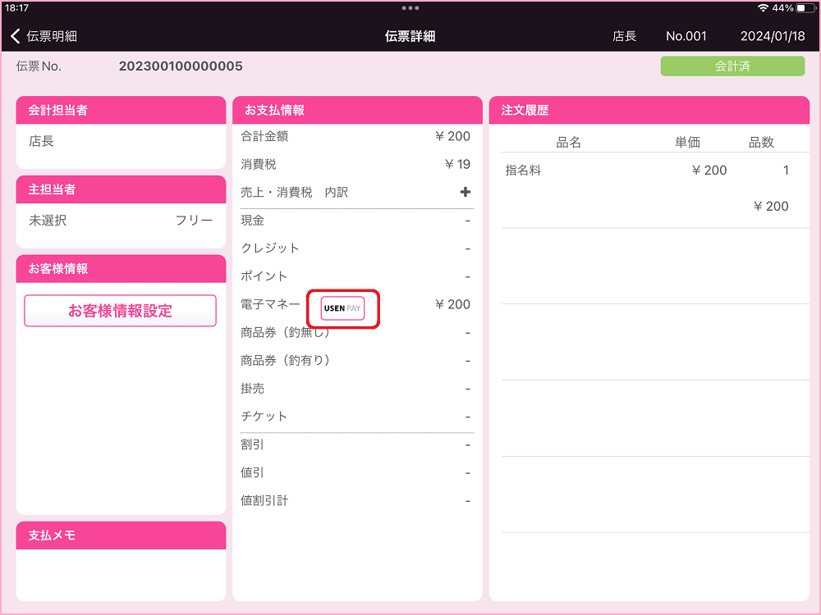Tap the 主担当者 未選択 field
Viewport: 821px width, 615px height.
coord(121,220)
